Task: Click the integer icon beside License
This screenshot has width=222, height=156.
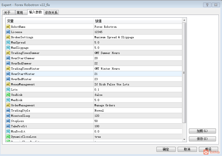Action: click(8, 32)
